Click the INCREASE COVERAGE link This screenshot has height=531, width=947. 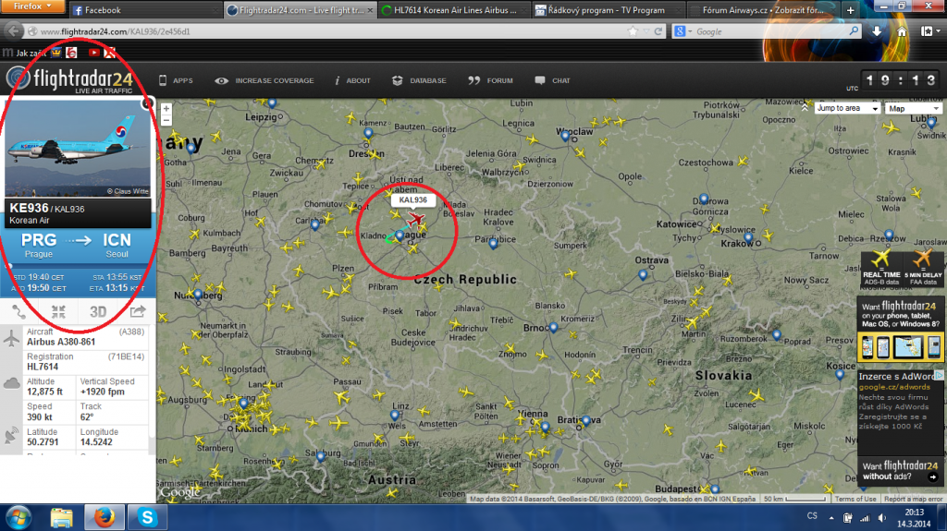point(264,80)
